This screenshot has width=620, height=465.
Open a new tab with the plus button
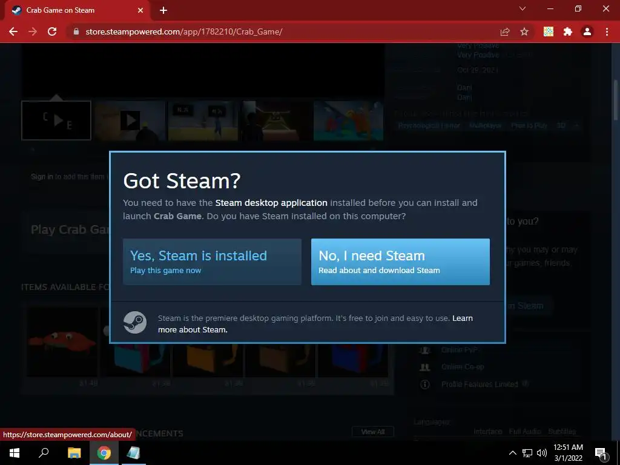[x=163, y=10]
